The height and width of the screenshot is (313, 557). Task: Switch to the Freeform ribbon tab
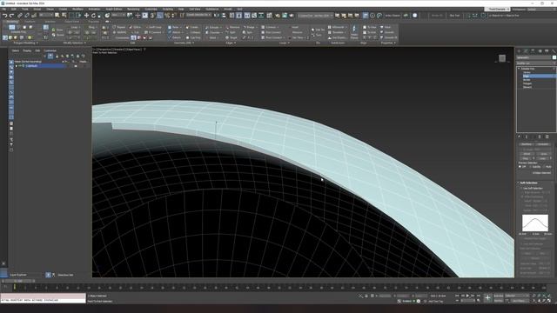[30, 21]
